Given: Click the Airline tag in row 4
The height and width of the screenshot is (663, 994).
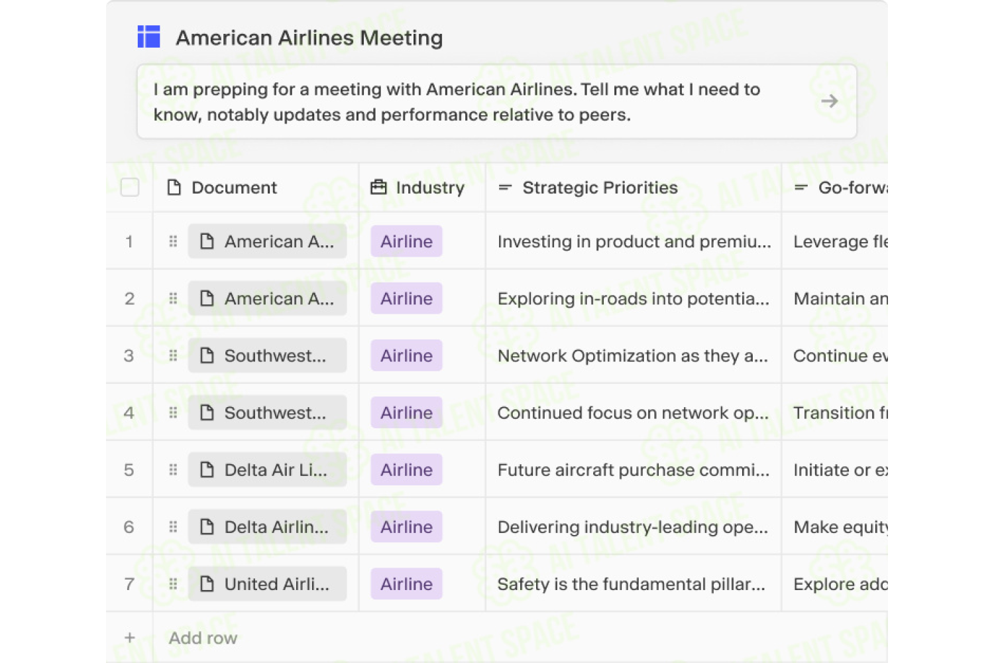Looking at the screenshot, I should coord(406,412).
